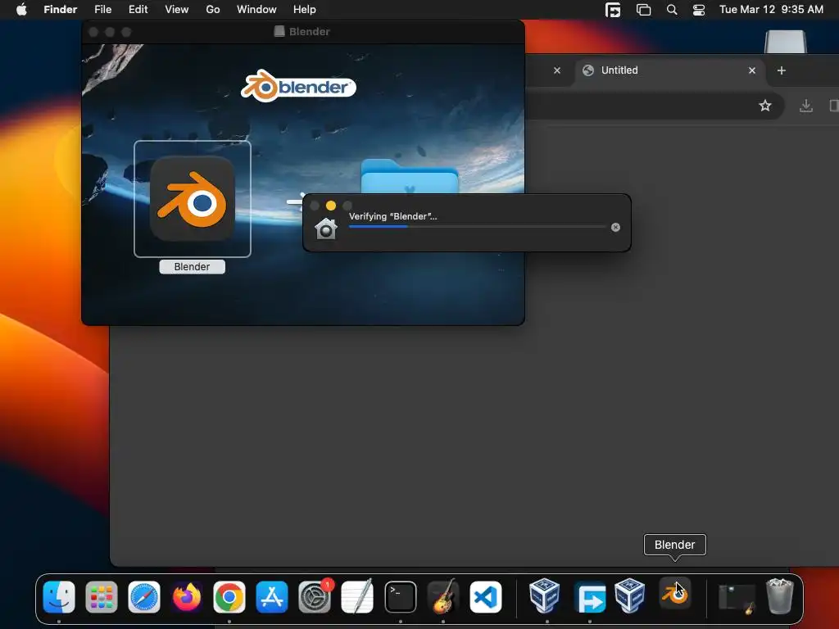Open the Apple menu
The width and height of the screenshot is (839, 629).
coord(21,10)
